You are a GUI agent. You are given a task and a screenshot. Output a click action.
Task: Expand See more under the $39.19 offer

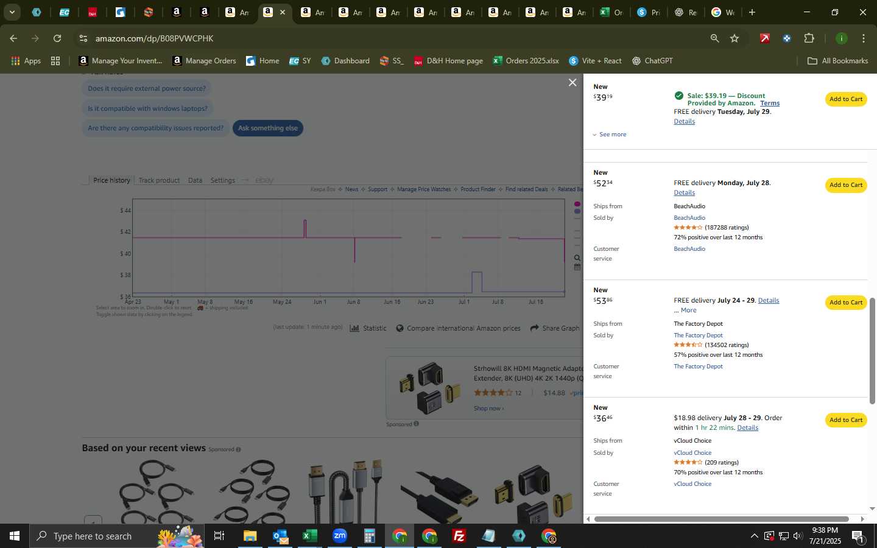coord(609,135)
